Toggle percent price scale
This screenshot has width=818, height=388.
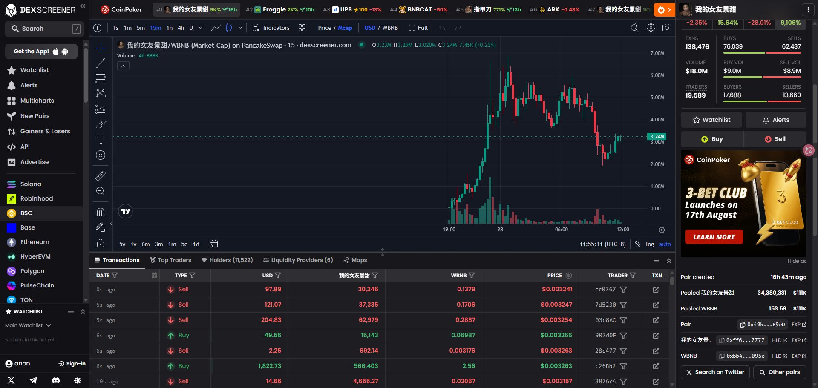637,244
